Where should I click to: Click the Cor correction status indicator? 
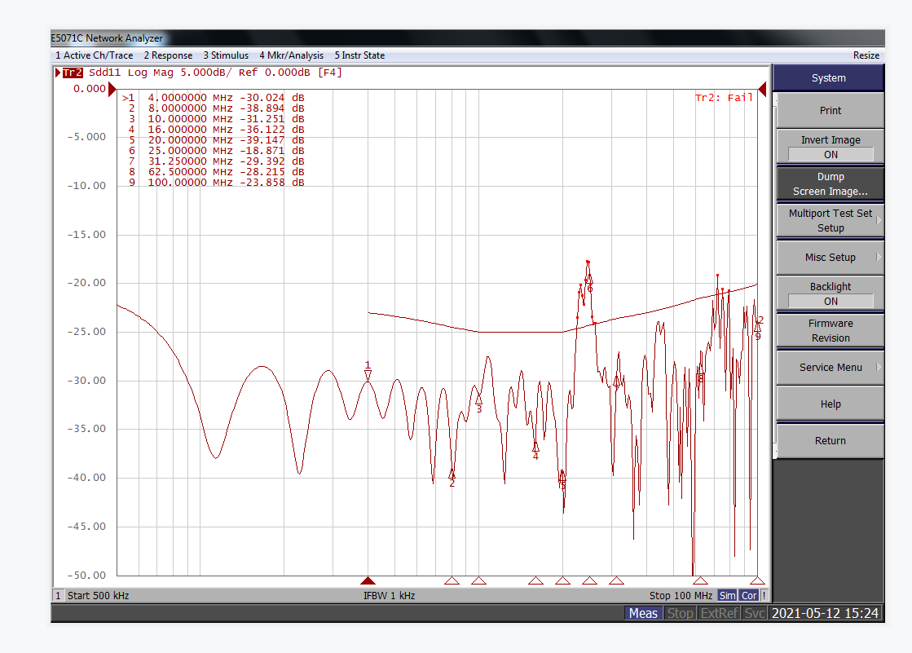[749, 596]
